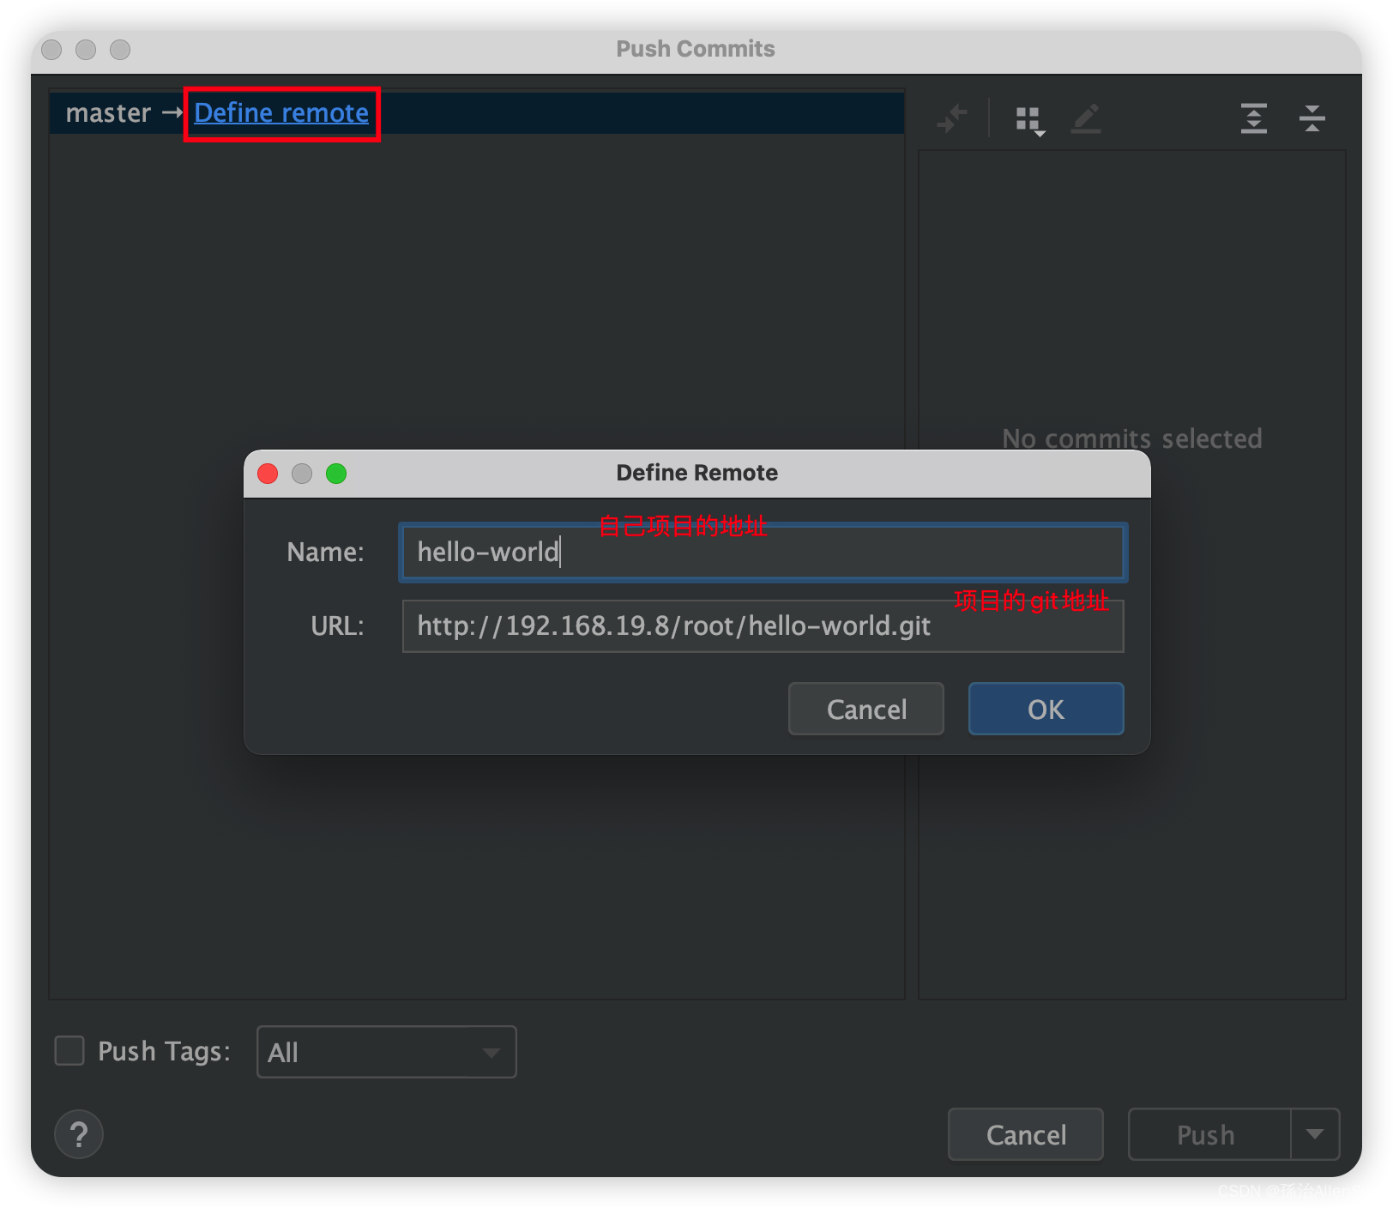Click the edit pencil icon in toolbar
Image resolution: width=1393 pixels, height=1208 pixels.
click(1086, 118)
